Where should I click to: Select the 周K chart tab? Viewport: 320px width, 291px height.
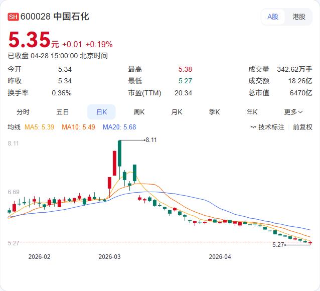[x=139, y=112]
